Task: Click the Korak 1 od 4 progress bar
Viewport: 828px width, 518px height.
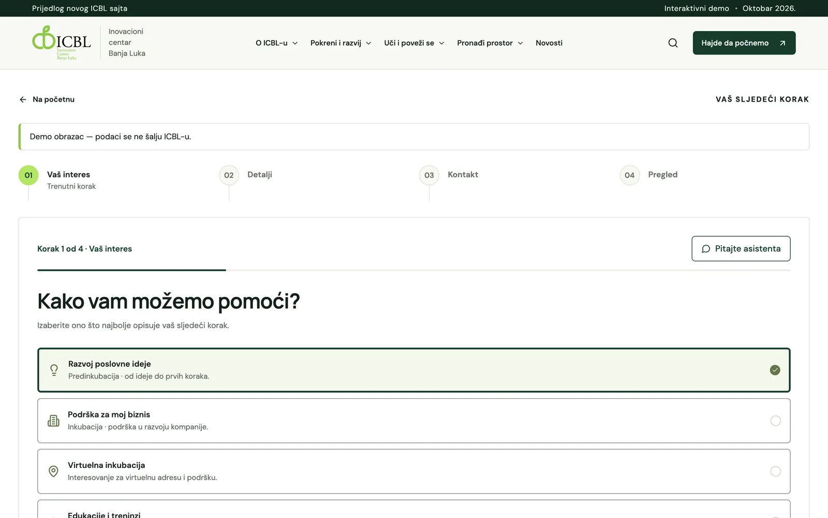Action: coord(414,270)
